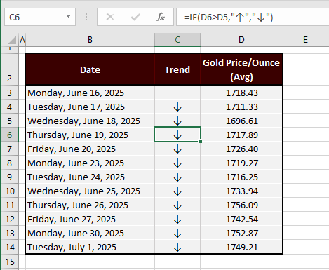Click the Gold Price/Ounce (Avg) header

pos(241,69)
